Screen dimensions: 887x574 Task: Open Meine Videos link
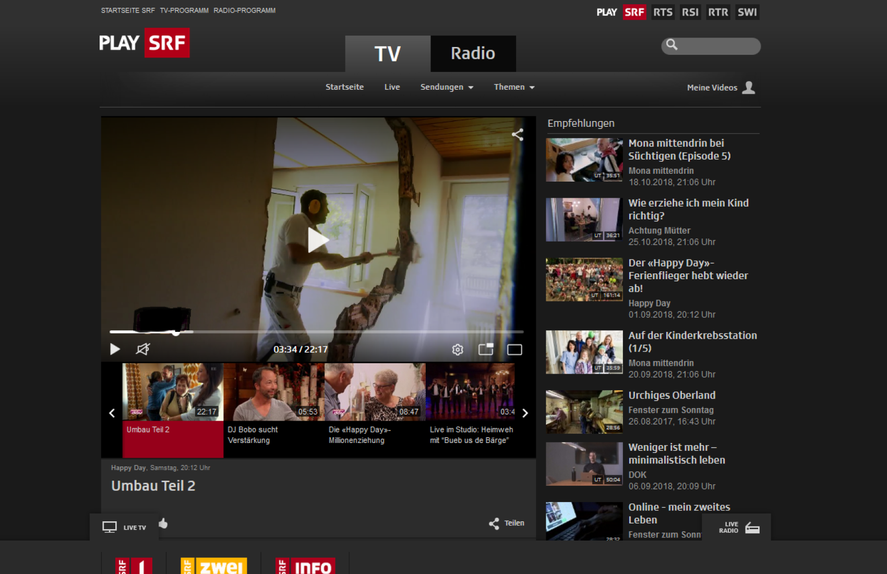click(712, 88)
